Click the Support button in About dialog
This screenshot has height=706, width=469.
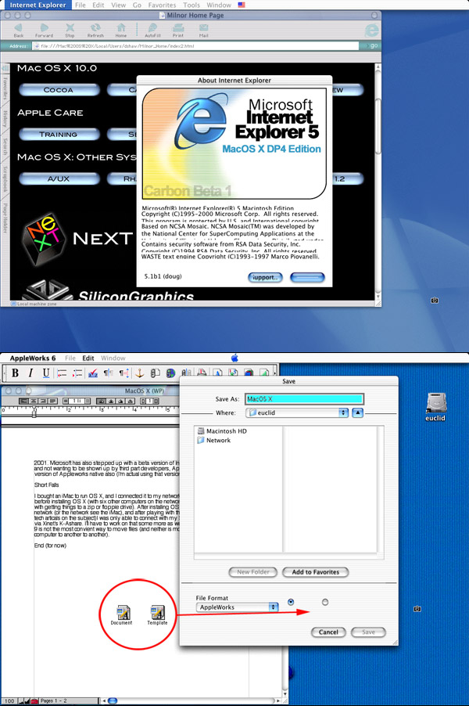pos(265,277)
